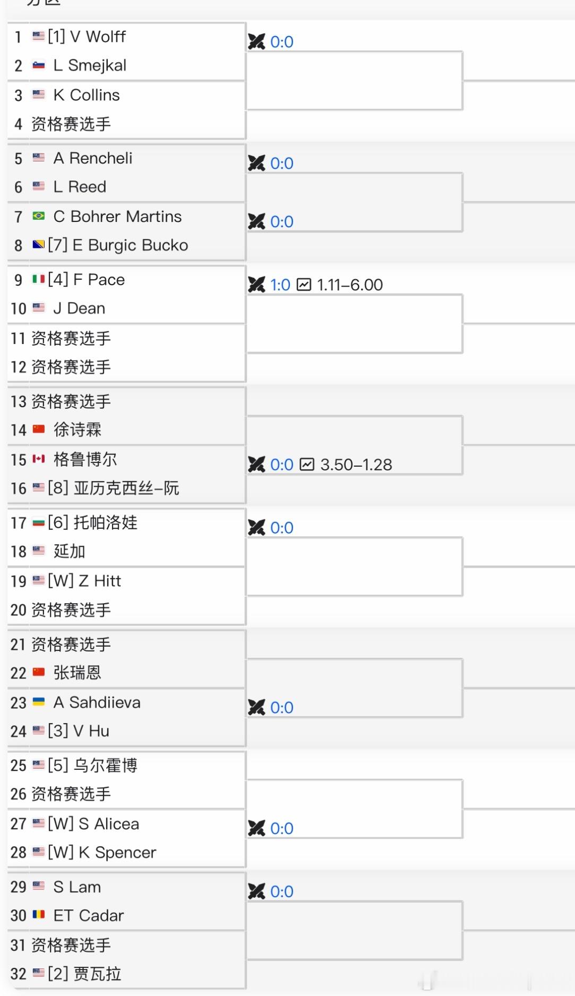Click the 1:0 score link beside F Pace

(281, 285)
